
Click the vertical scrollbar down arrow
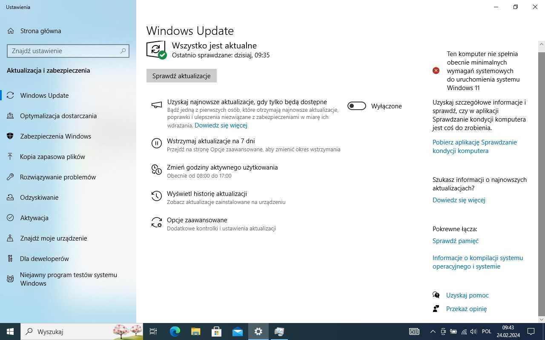point(542,320)
